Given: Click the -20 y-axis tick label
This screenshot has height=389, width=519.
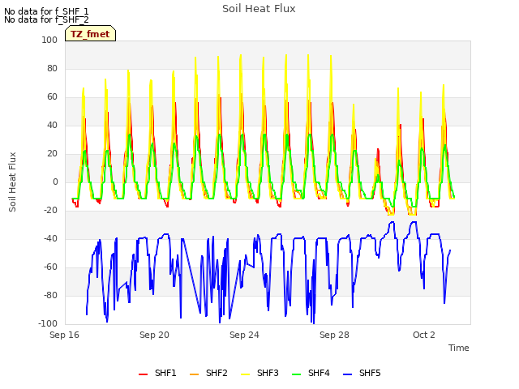Looking at the screenshot, I should click(x=51, y=211).
